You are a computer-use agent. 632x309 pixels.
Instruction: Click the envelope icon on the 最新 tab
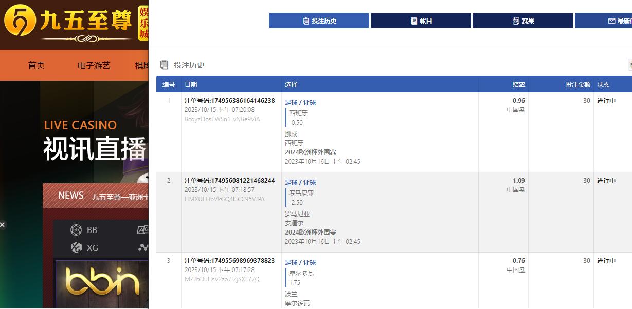[611, 21]
